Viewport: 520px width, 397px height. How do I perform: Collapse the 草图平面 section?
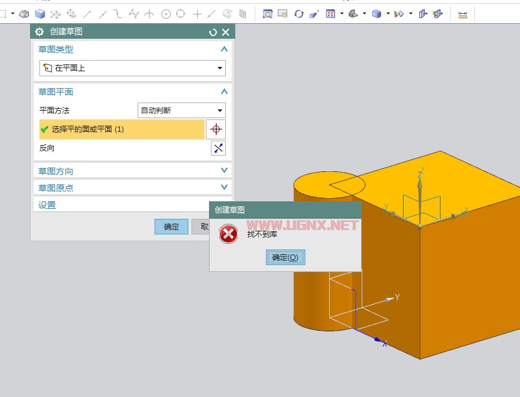click(x=224, y=91)
